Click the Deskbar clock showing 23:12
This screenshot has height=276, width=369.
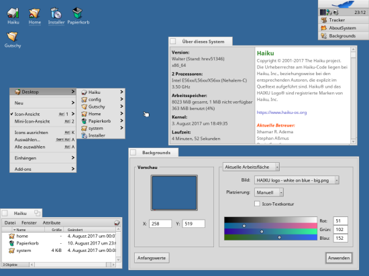(360, 13)
